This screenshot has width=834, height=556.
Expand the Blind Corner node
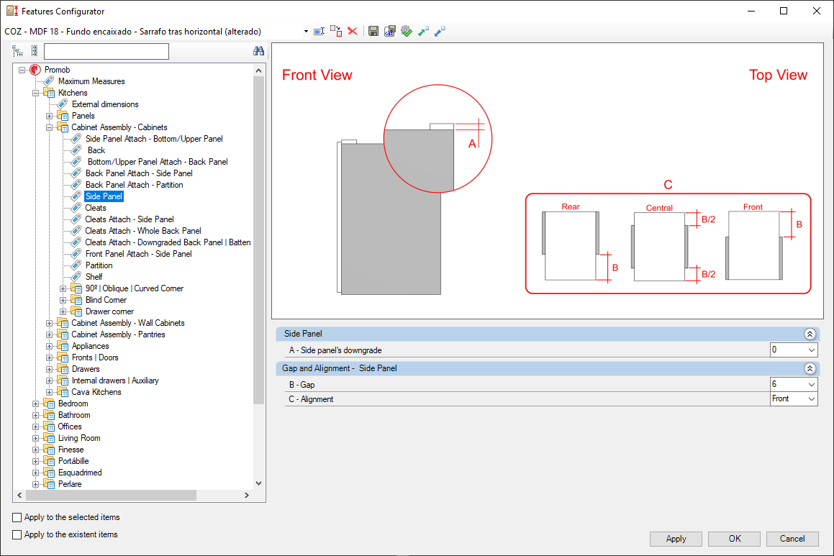coord(63,301)
